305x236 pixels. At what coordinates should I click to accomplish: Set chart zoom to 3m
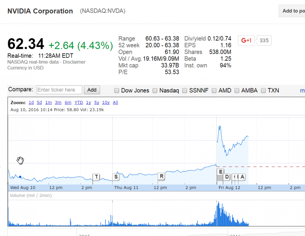click(58, 102)
